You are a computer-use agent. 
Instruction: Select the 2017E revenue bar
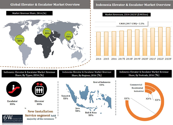tap(122, 43)
